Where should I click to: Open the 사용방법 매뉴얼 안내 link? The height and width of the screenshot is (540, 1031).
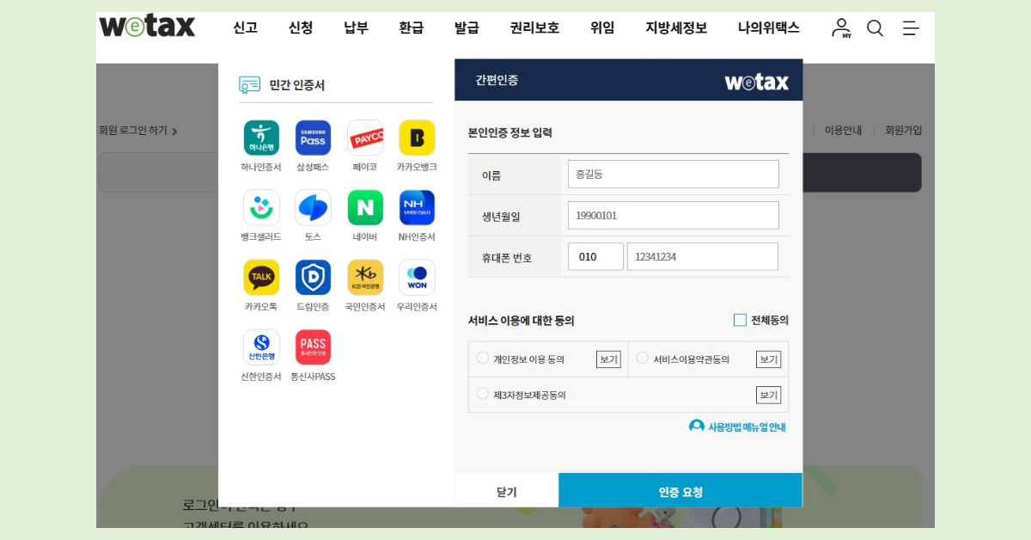tap(738, 426)
